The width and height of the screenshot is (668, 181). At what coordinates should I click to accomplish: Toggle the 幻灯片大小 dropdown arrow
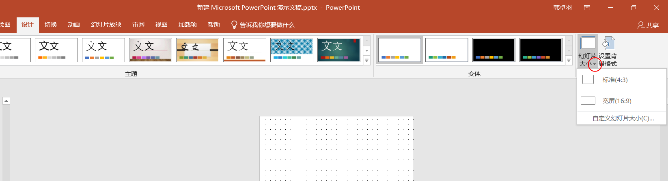pos(595,64)
